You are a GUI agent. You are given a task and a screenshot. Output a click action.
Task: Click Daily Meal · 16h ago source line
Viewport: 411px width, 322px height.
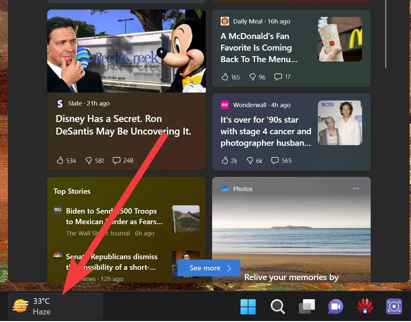[262, 21]
